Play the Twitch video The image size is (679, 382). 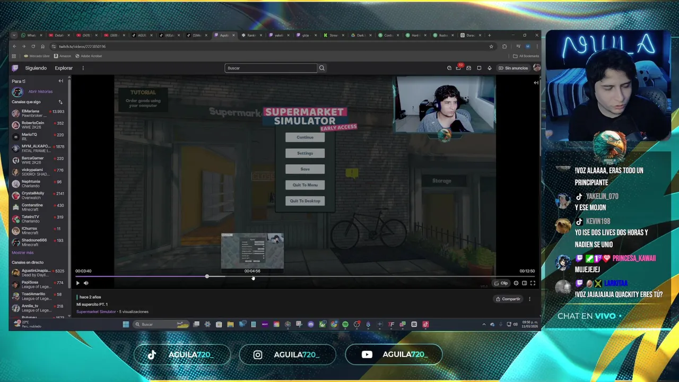click(77, 283)
